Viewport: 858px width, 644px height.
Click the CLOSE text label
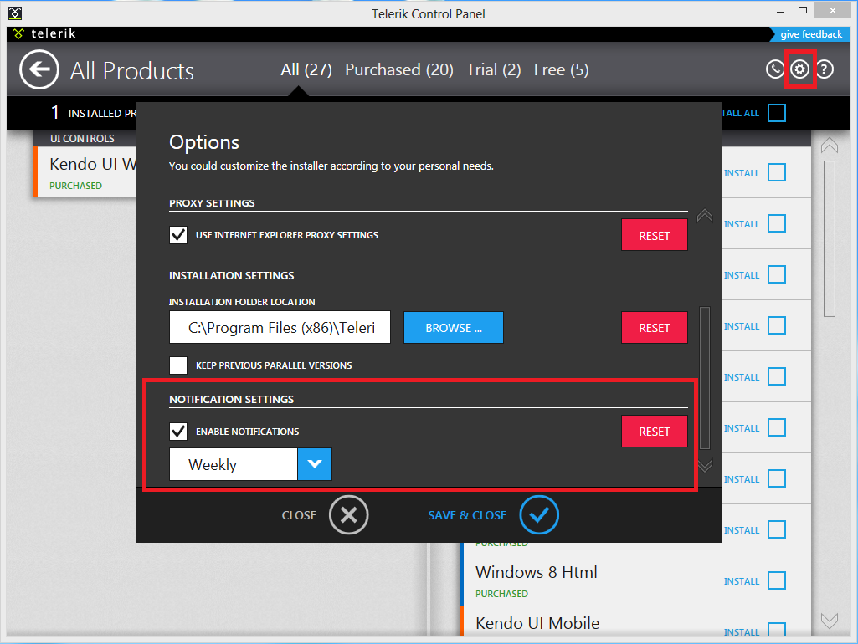tap(299, 515)
